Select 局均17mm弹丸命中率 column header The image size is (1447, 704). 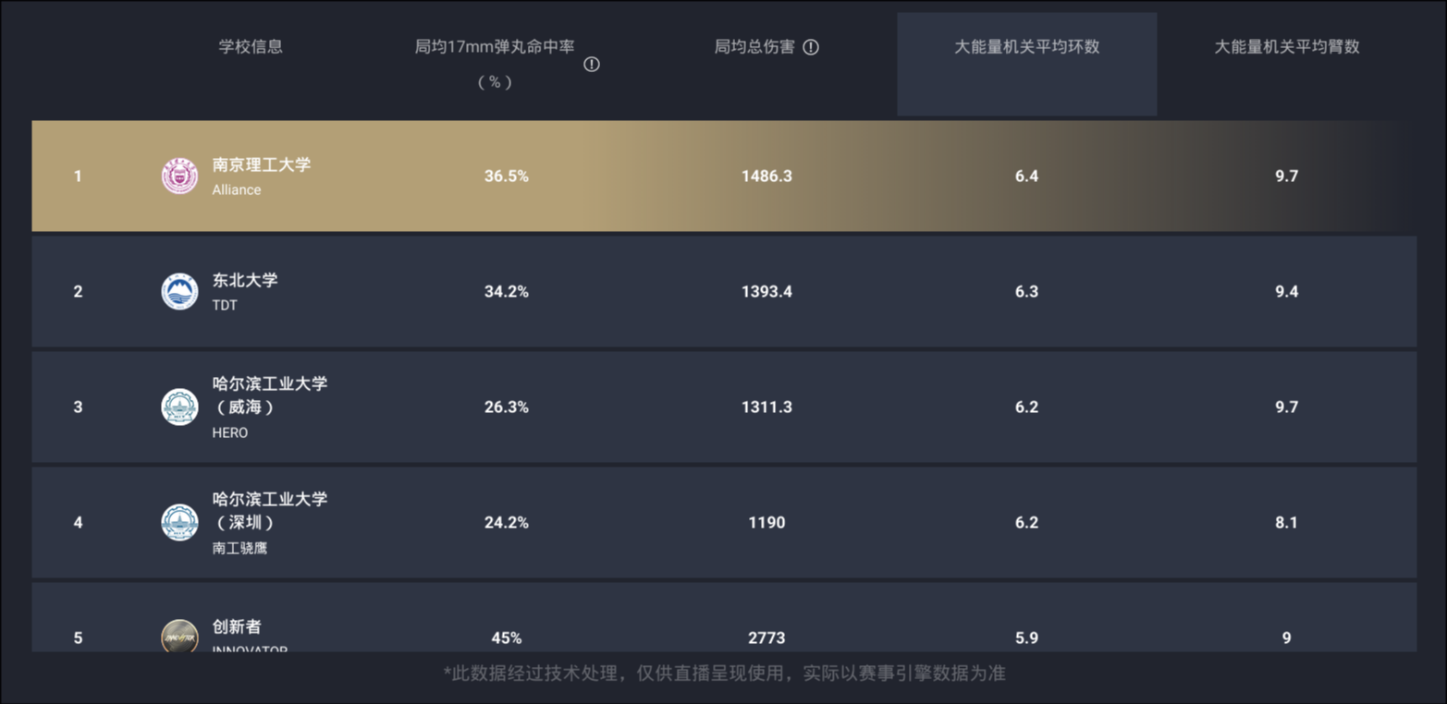coord(495,64)
